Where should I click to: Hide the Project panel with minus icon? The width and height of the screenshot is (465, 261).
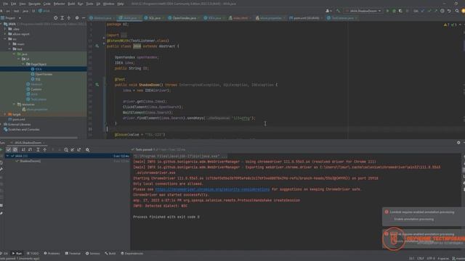coord(84,18)
